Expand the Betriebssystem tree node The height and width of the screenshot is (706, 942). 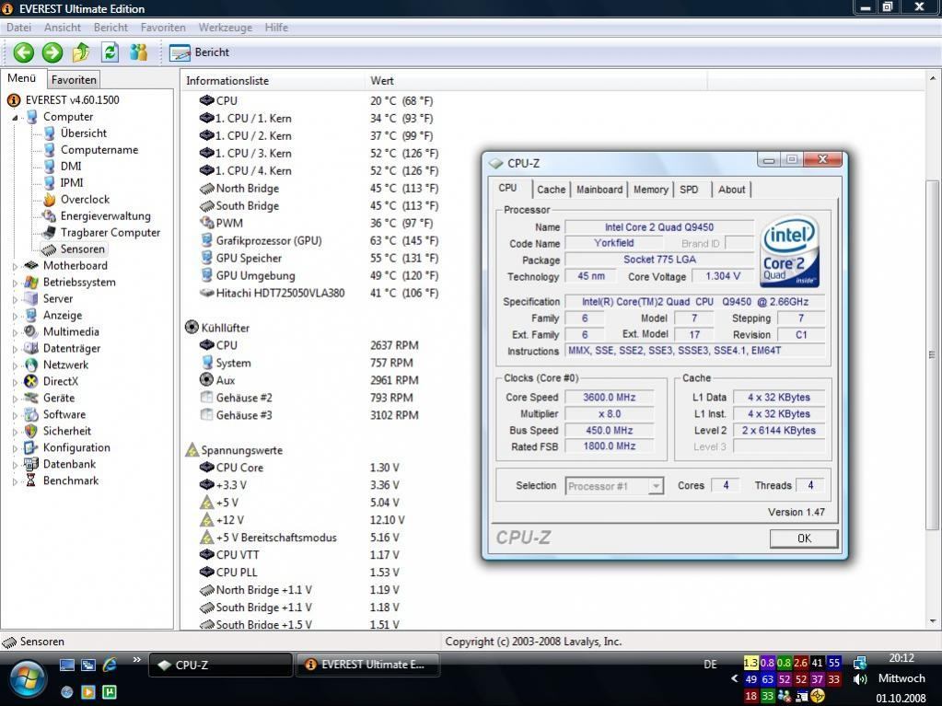[15, 283]
